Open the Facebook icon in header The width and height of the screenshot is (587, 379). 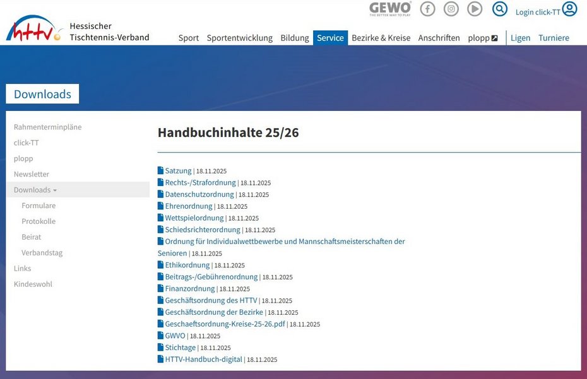(428, 9)
